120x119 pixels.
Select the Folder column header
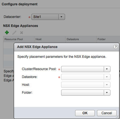108,39
